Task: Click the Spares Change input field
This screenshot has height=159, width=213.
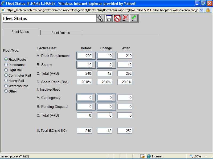Action: click(105, 65)
